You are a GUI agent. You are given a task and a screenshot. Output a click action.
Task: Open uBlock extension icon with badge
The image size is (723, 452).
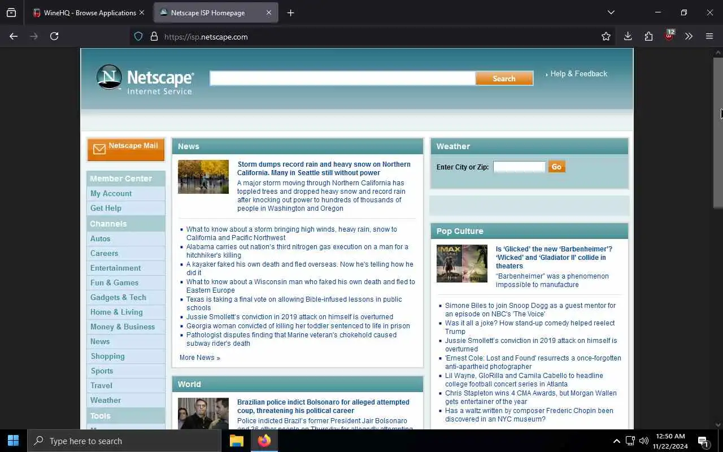(669, 36)
